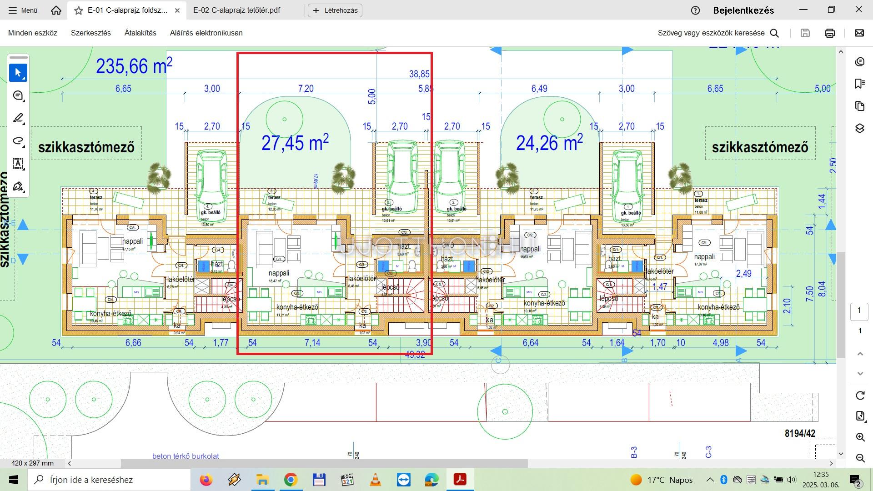Switch to E-02 C-alaprajz tetőtér.pdf tab
Viewport: 873px width, 491px height.
click(236, 10)
